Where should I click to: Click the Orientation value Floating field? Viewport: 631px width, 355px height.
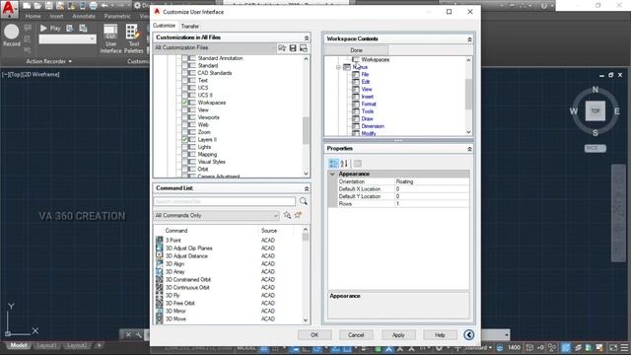432,181
